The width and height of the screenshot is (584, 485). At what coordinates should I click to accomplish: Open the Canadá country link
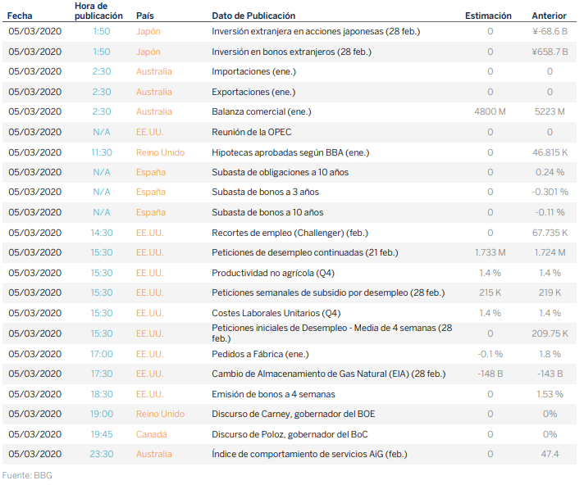coord(152,434)
